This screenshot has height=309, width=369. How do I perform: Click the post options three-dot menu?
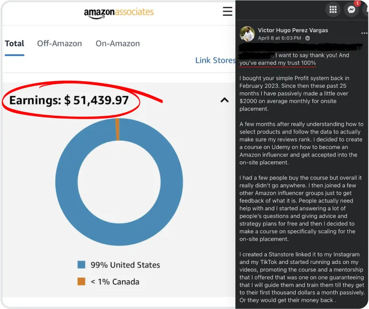[x=364, y=33]
